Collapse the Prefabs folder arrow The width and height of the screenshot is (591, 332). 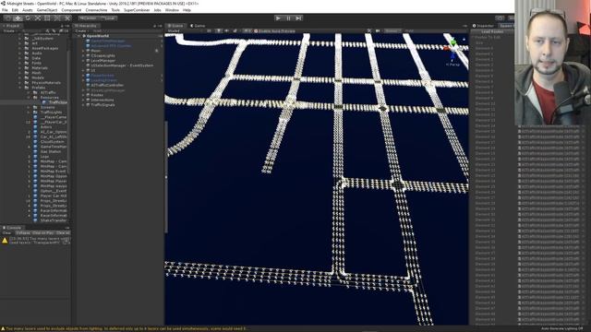pyautogui.click(x=20, y=88)
